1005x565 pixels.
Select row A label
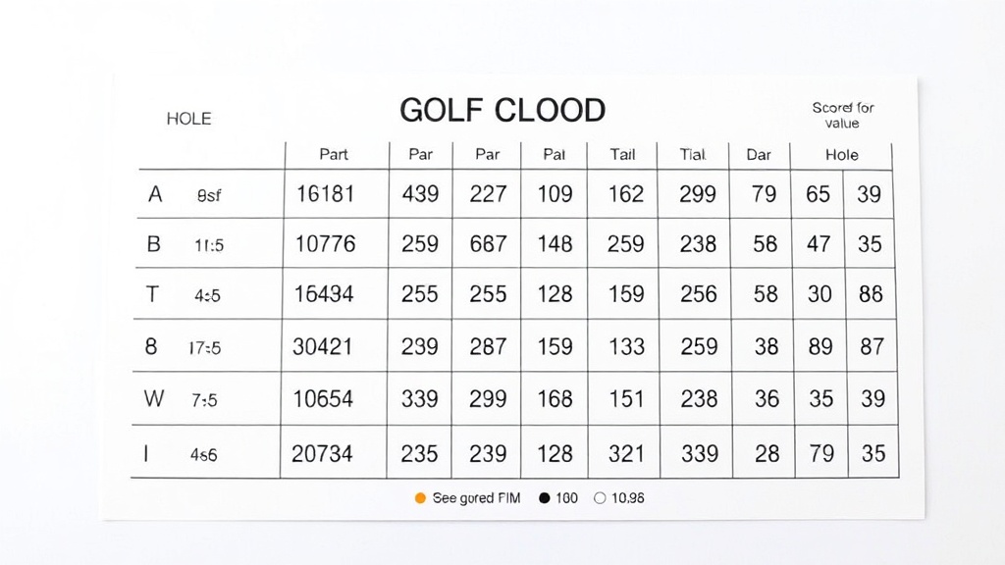pos(155,194)
